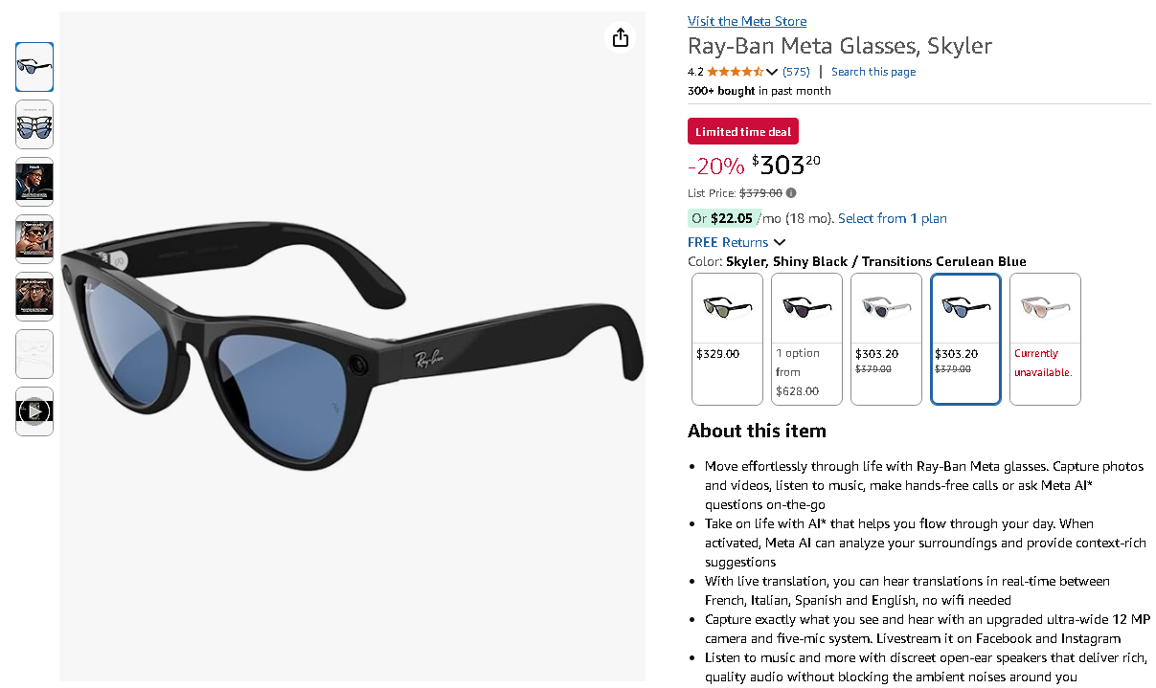The width and height of the screenshot is (1156, 688).
Task: Click the list price info icon
Action: click(x=791, y=193)
